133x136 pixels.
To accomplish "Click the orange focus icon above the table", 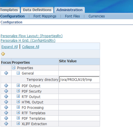I will [x=3, y=54].
